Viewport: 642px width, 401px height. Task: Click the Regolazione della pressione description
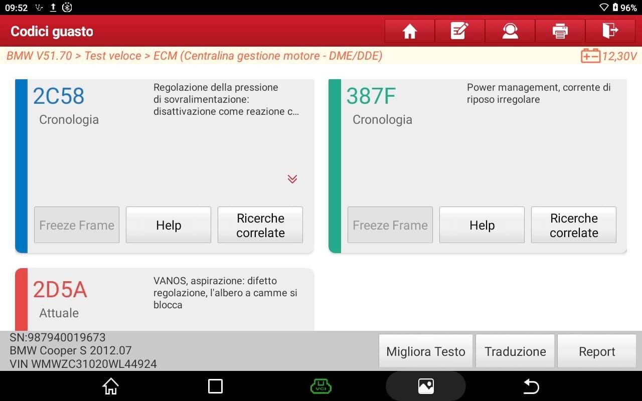(x=226, y=99)
